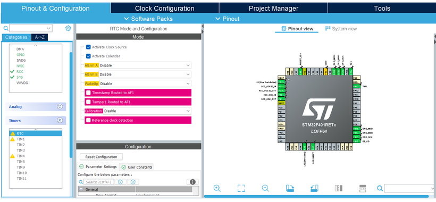436x202 pixels.
Task: Zoom out of the pinout view
Action: (265, 188)
